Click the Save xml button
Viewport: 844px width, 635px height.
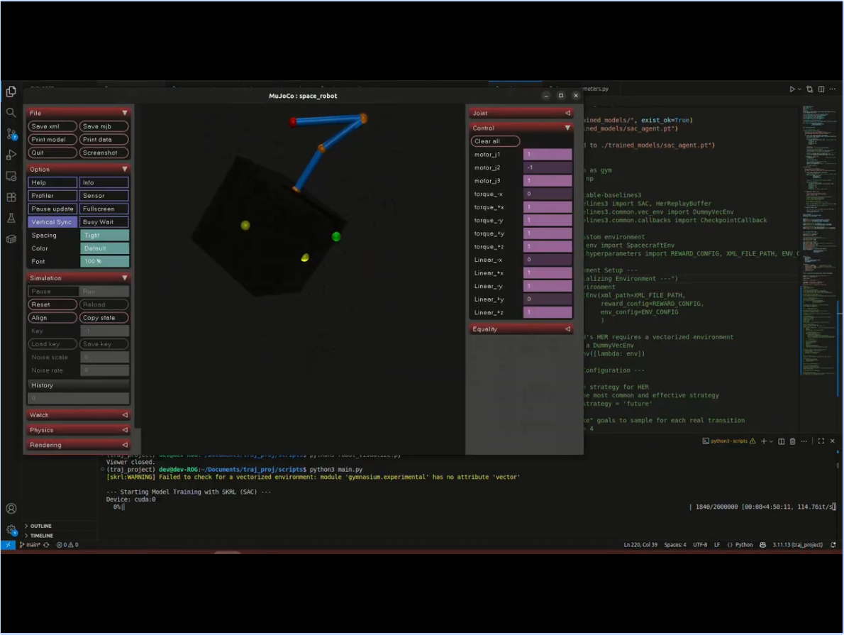(x=52, y=126)
